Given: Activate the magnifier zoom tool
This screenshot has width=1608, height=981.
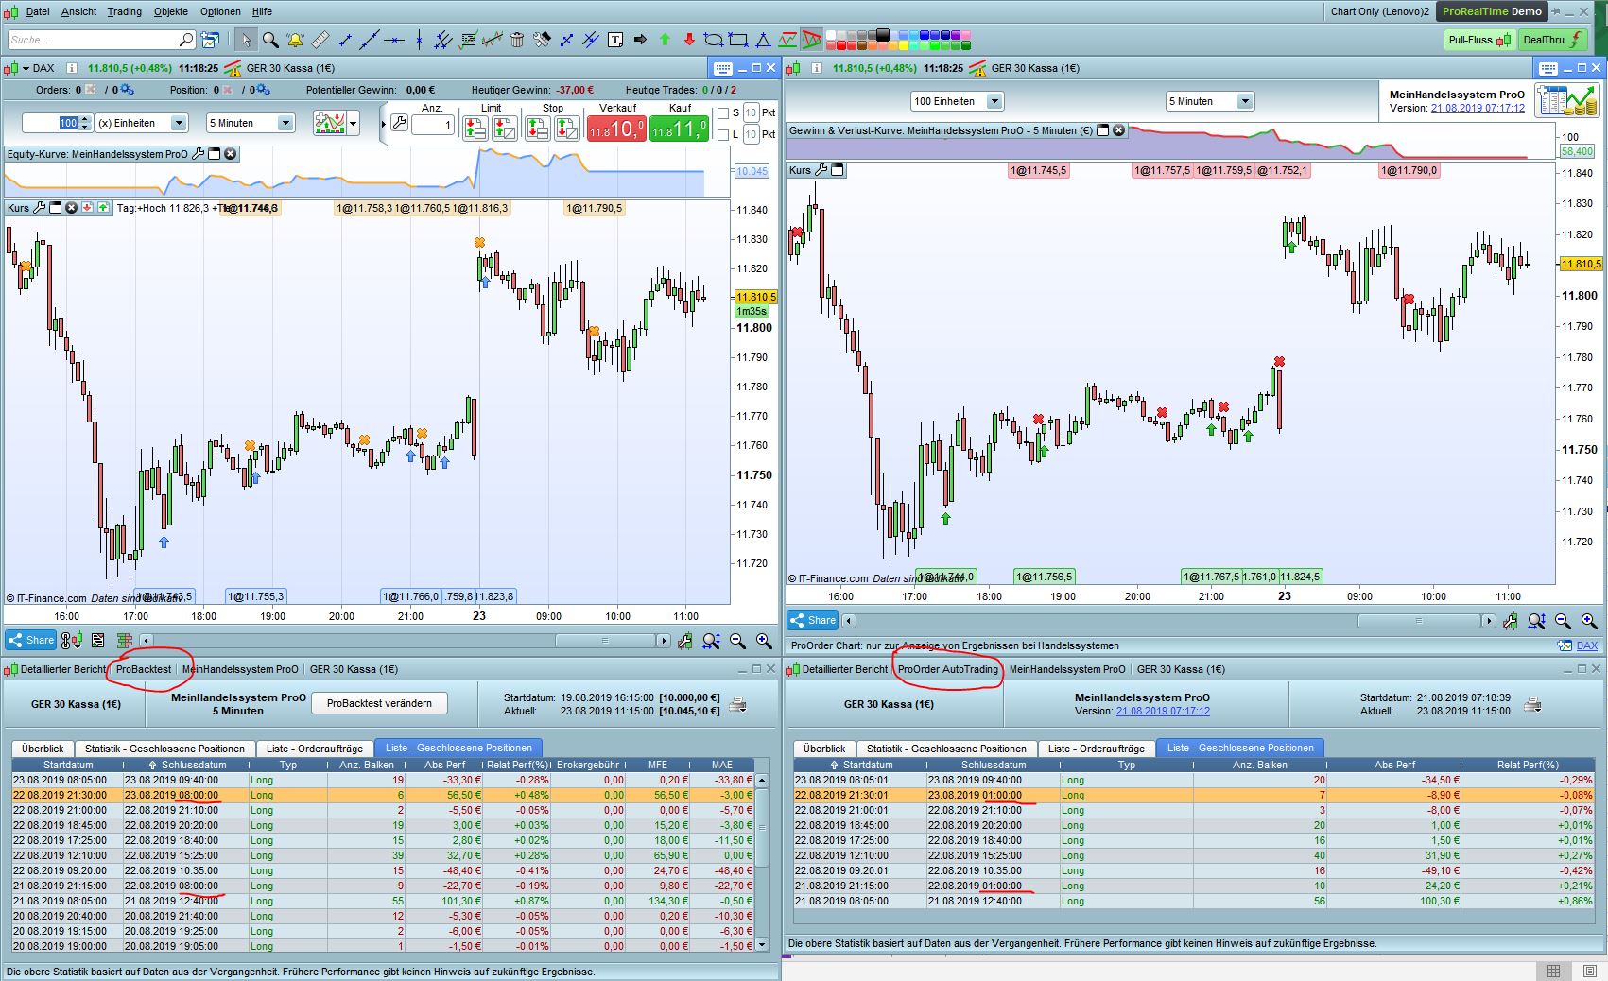Looking at the screenshot, I should [x=270, y=40].
